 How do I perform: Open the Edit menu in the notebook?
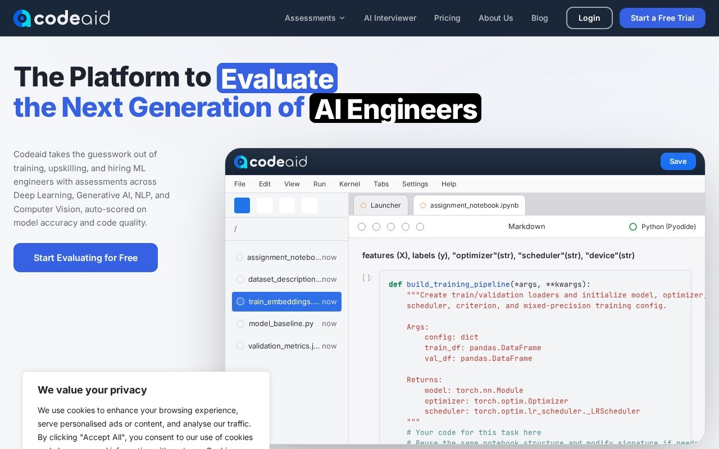(265, 184)
